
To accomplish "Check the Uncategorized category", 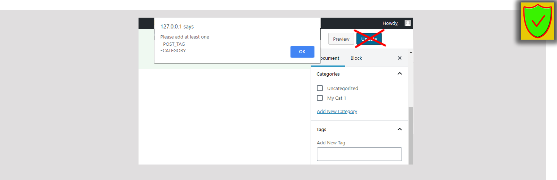I will point(320,88).
